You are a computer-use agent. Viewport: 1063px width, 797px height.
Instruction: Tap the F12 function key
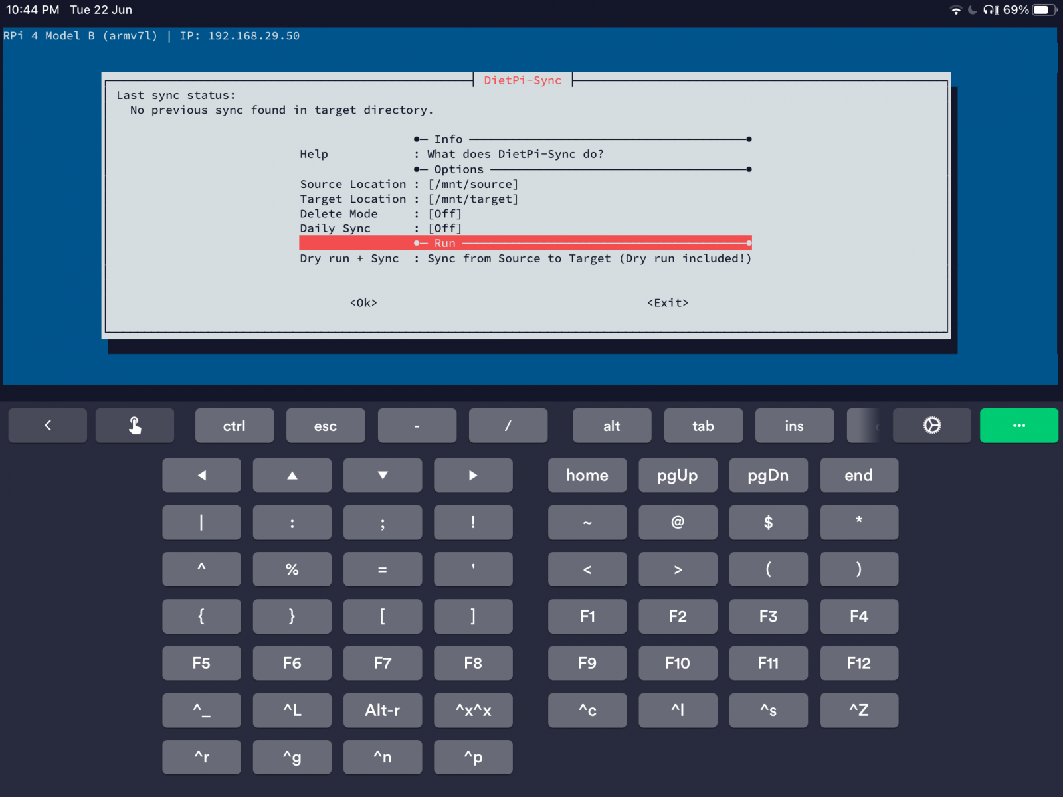tap(858, 663)
